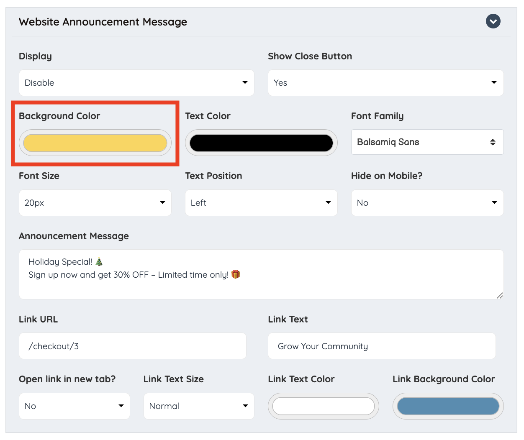Open the Hide on Mobile dropdown
This screenshot has width=524, height=440.
coord(427,203)
